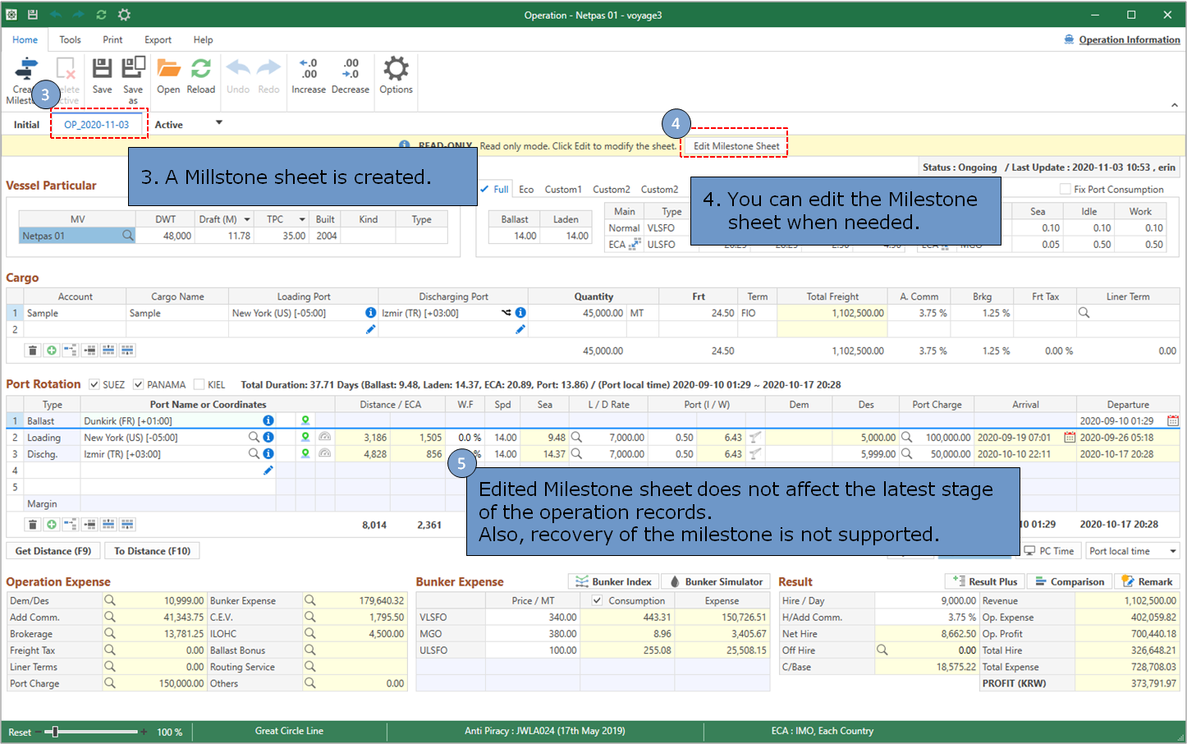Click the trash icon under the Cargo table
This screenshot has height=744, width=1187.
(x=33, y=351)
